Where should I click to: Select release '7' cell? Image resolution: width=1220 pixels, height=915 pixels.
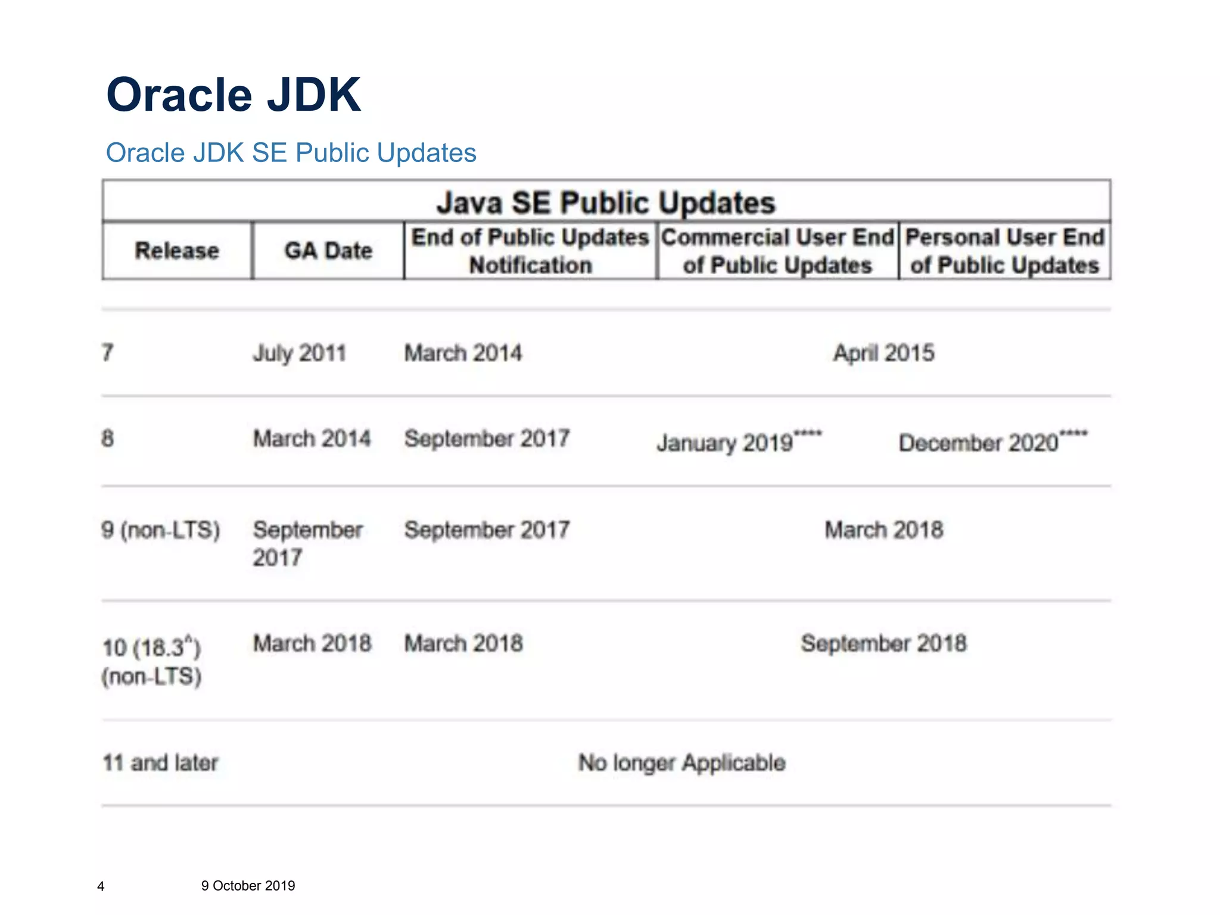click(107, 352)
